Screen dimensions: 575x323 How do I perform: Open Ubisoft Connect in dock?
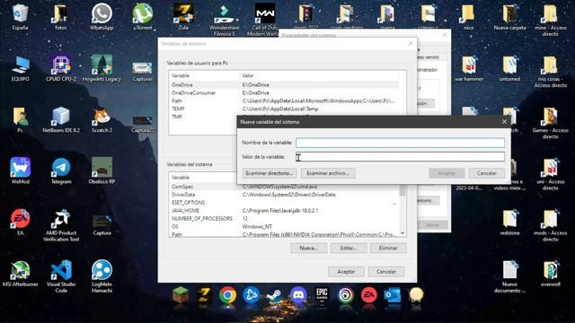(345, 295)
